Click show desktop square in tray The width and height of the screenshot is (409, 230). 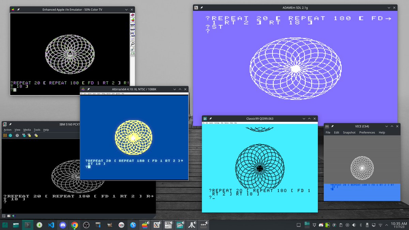299,225
